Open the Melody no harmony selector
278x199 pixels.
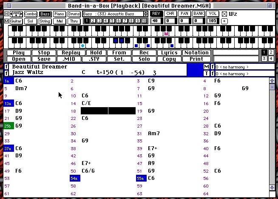pos(245,67)
